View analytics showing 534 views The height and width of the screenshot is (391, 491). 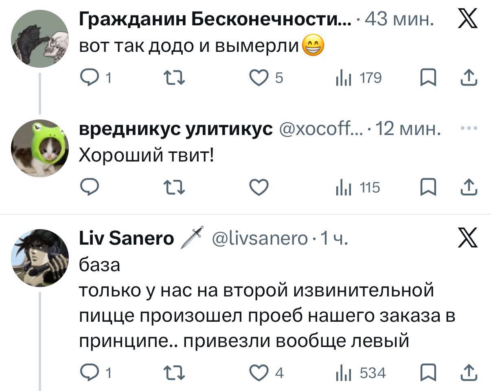pos(343,372)
